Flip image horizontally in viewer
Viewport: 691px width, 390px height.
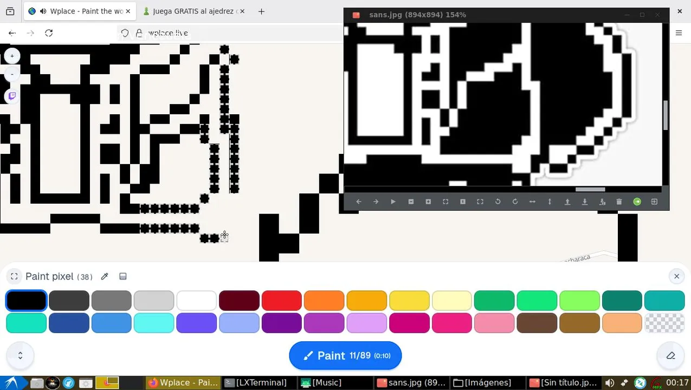tap(532, 201)
